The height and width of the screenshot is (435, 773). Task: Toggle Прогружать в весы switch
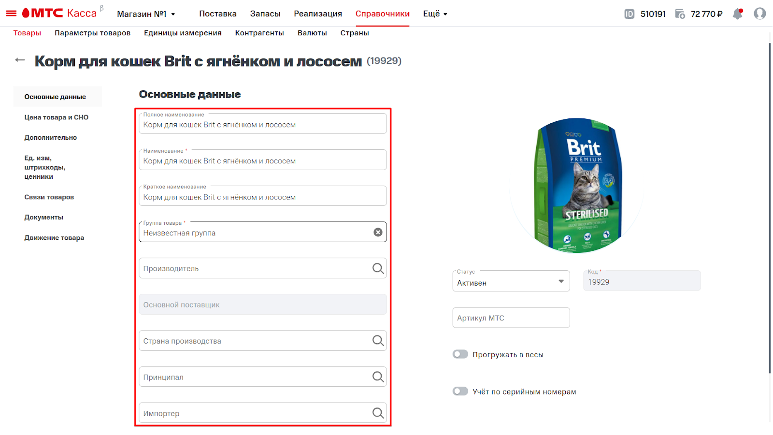[460, 354]
